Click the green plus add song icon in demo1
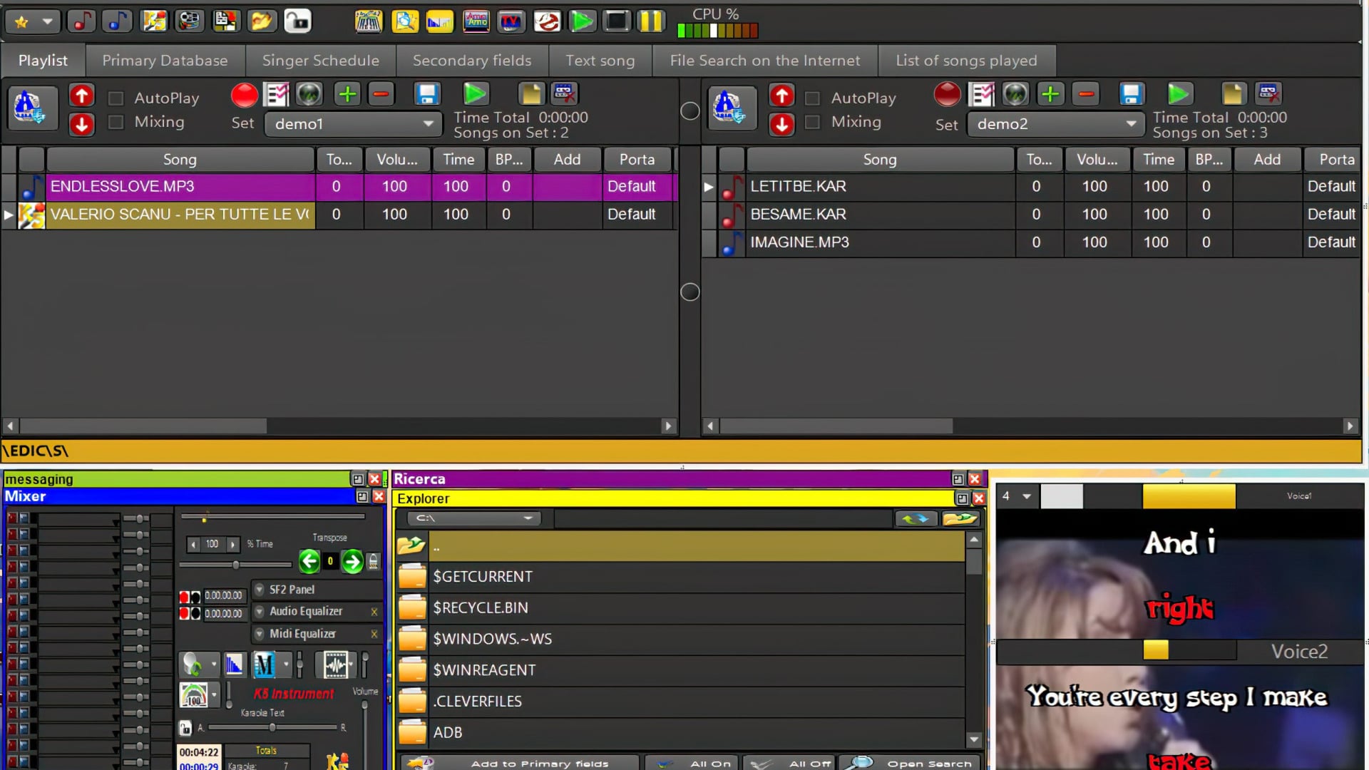Viewport: 1369px width, 770px height. click(x=347, y=94)
